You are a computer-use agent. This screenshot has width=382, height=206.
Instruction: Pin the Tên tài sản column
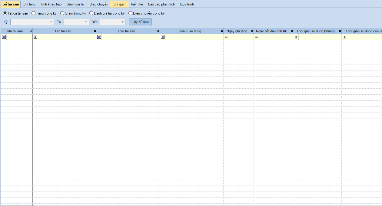pyautogui.click(x=94, y=31)
